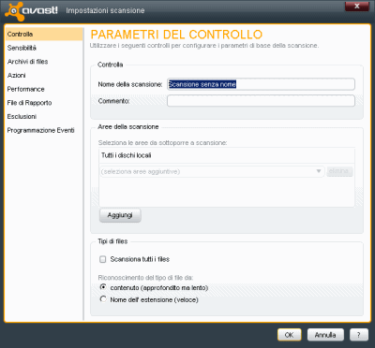Viewport: 375px width, 348px height.
Task: Enable Scansiona tutti i files checkbox
Action: [x=102, y=259]
